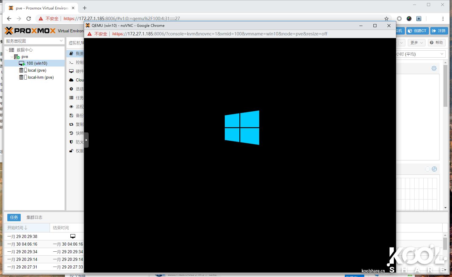452x277 pixels.
Task: Click the Proxmox logo in the header
Action: pos(30,31)
